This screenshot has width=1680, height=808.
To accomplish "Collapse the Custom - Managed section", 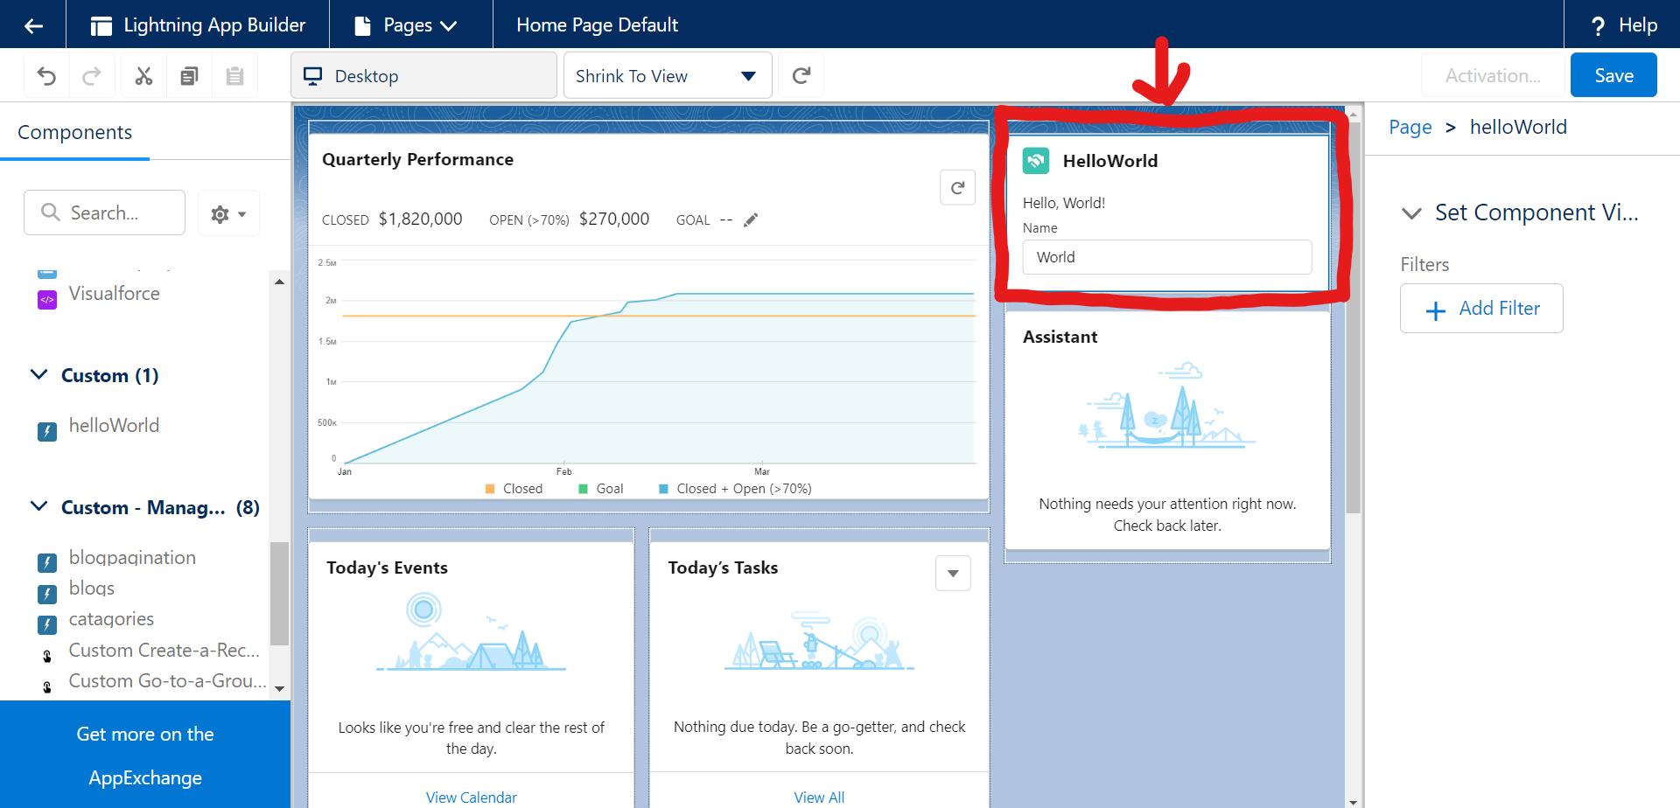I will [39, 506].
